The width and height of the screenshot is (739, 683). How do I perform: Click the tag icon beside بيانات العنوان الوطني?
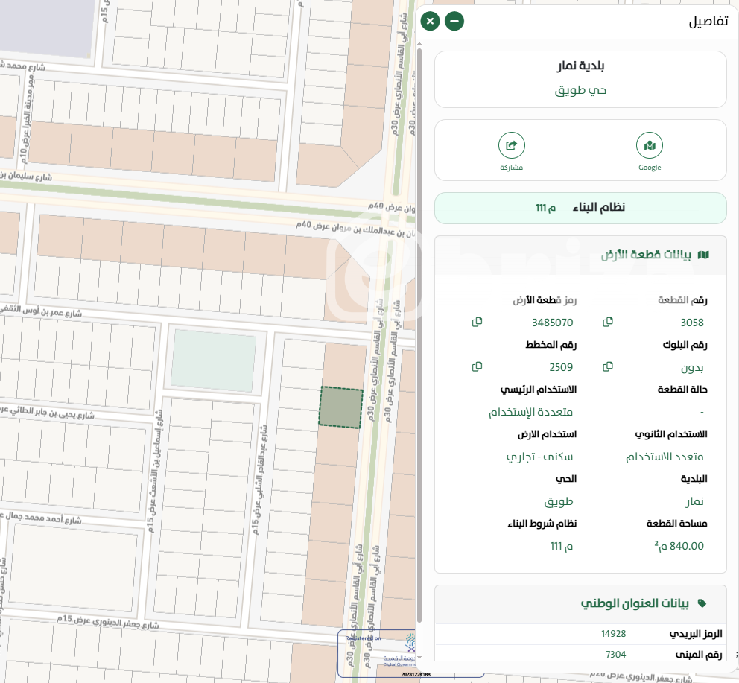point(702,604)
